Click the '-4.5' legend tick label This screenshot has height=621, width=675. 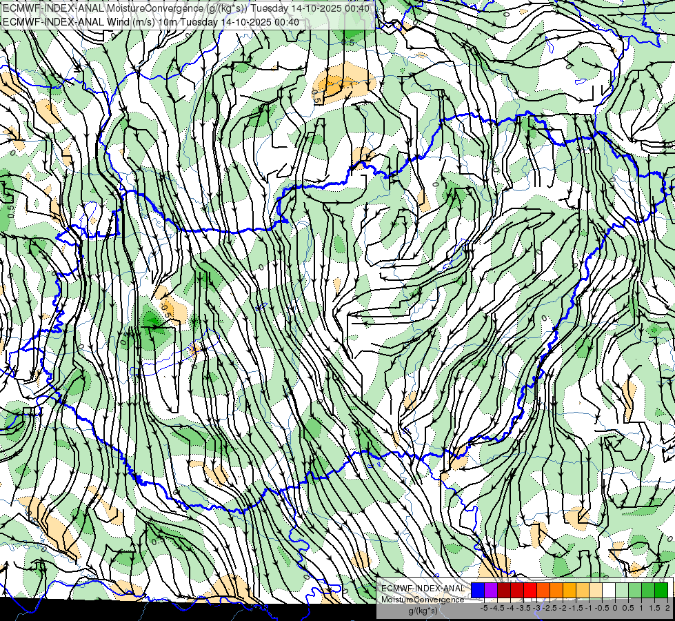[x=497, y=608]
